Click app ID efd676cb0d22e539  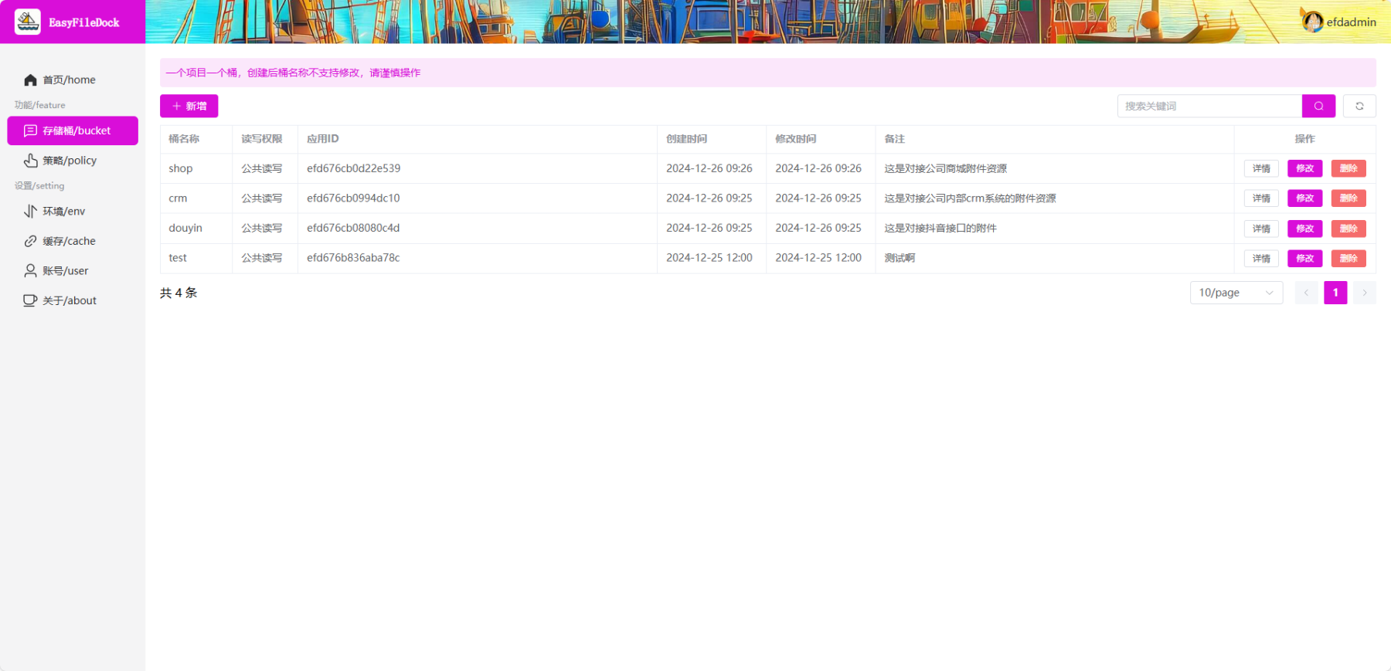pyautogui.click(x=353, y=168)
